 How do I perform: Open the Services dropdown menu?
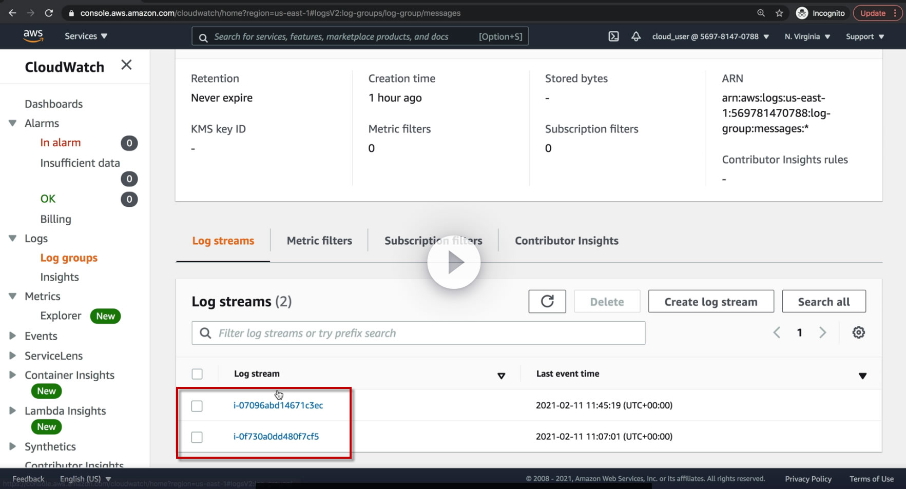86,36
